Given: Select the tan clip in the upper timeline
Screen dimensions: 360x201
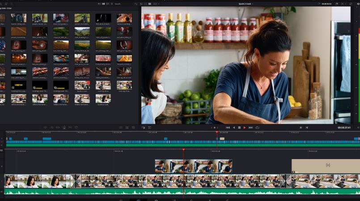Looking at the screenshot, I should 222,138.
